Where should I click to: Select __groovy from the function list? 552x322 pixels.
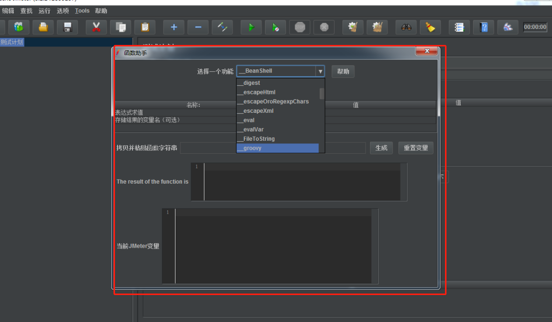(x=277, y=148)
